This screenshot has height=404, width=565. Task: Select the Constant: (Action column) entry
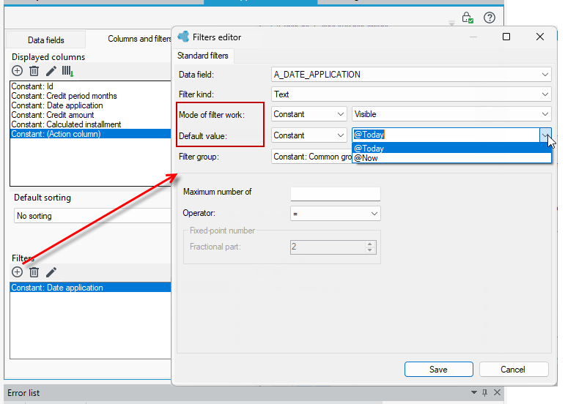click(x=90, y=134)
